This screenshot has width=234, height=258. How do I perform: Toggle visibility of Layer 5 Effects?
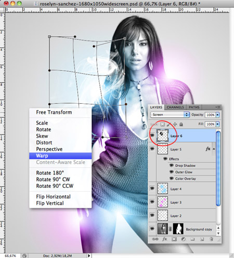pyautogui.click(x=165, y=159)
